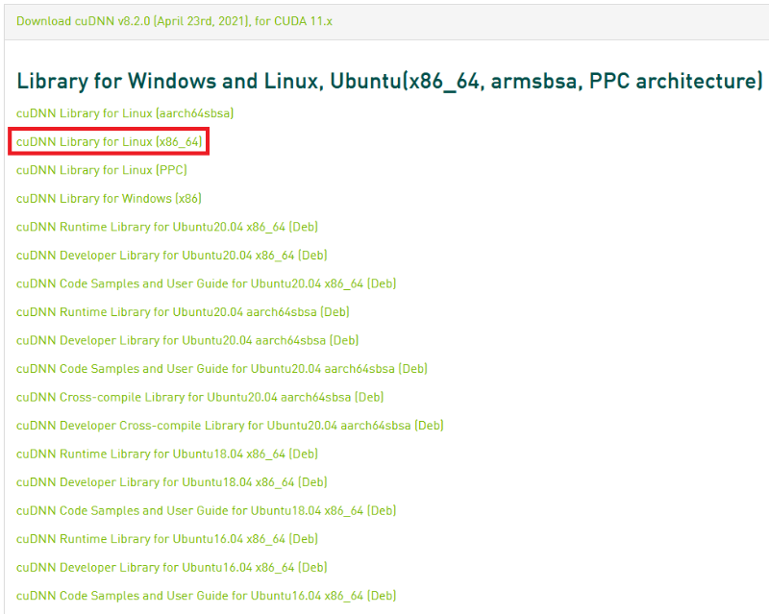Get Developer Cross-compile Library for Ubuntu20.04 aarch64sbsa

pyautogui.click(x=230, y=426)
